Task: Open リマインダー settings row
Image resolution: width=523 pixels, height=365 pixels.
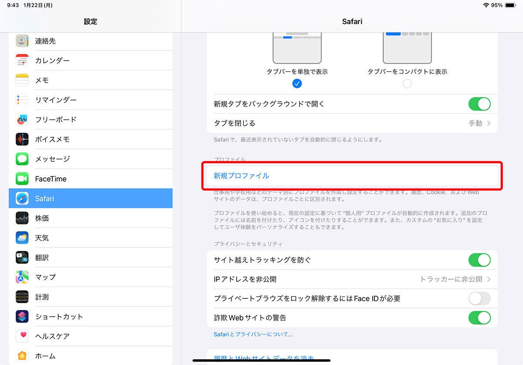Action: (x=91, y=100)
